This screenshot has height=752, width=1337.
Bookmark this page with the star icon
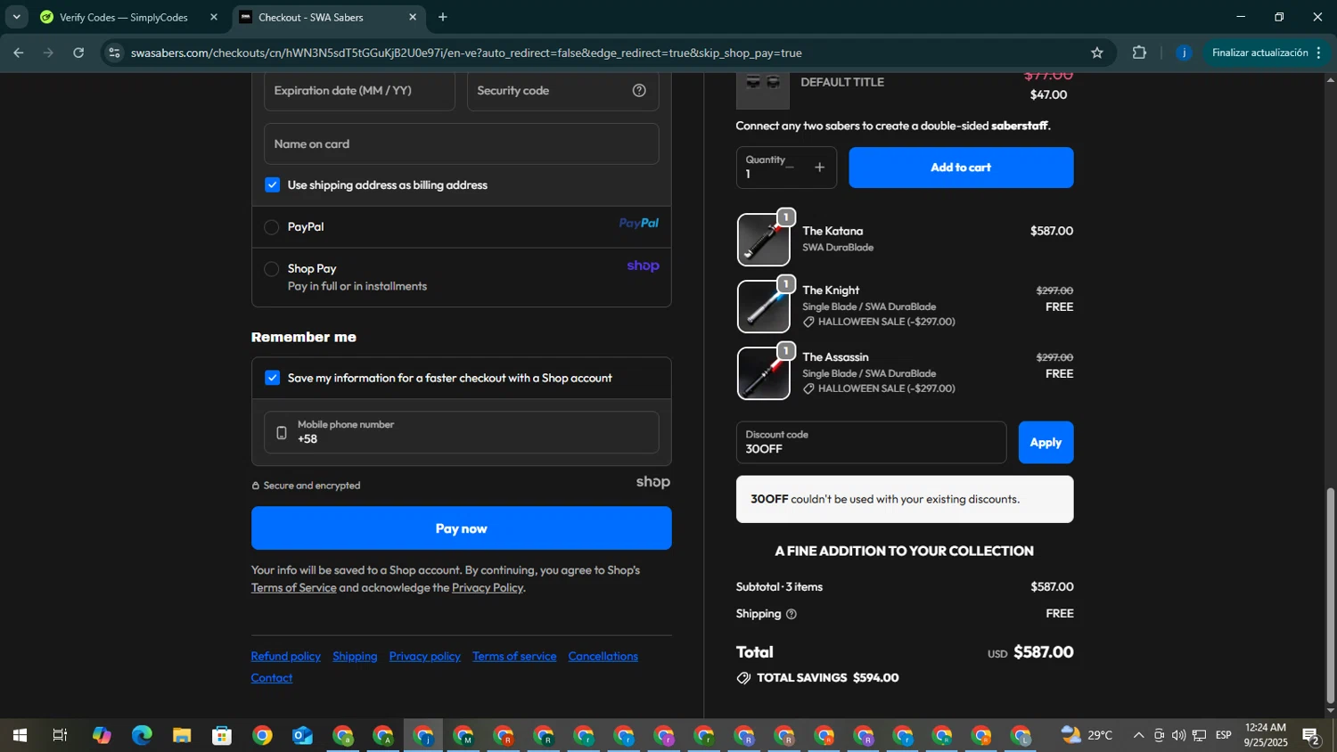pyautogui.click(x=1097, y=53)
